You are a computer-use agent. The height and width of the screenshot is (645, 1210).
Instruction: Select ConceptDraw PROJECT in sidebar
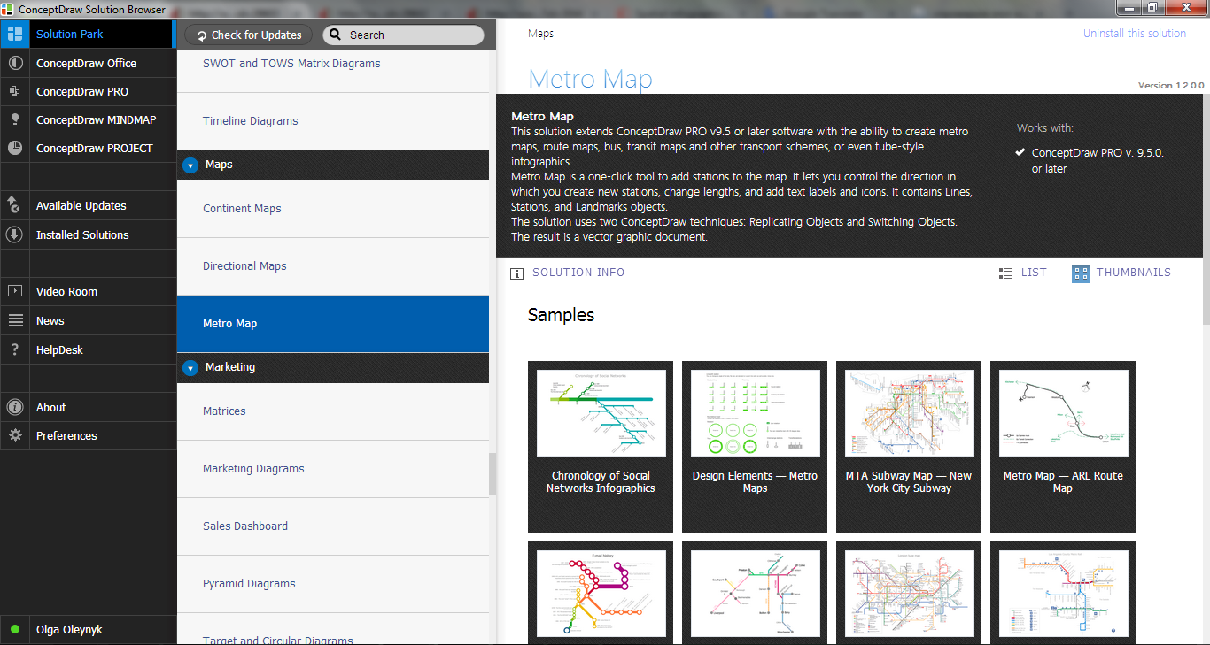87,149
